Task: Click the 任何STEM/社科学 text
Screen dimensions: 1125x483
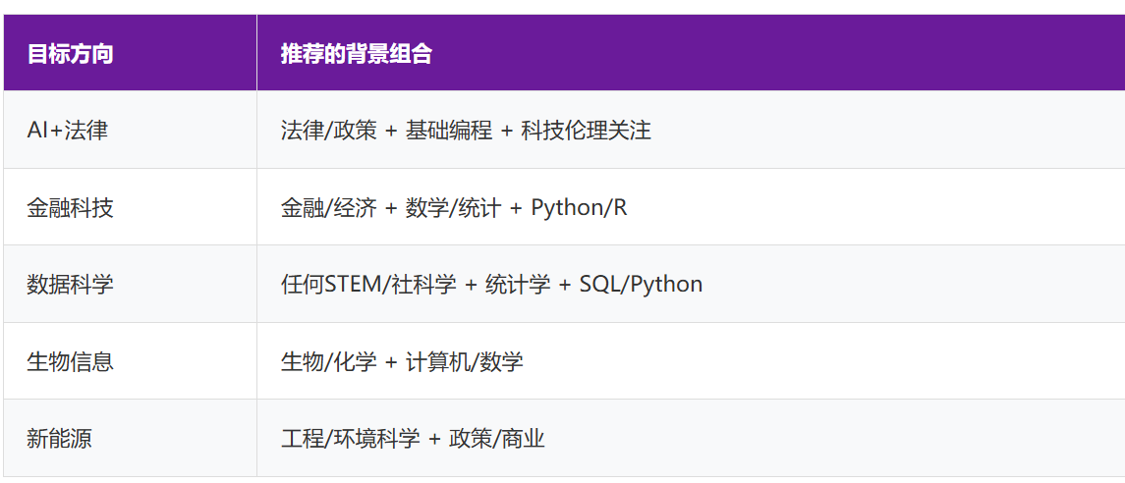Action: click(x=368, y=285)
